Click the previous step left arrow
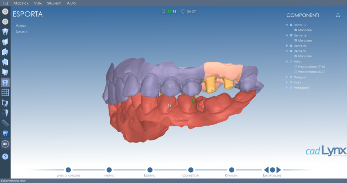The height and width of the screenshot is (183, 347). point(266,170)
